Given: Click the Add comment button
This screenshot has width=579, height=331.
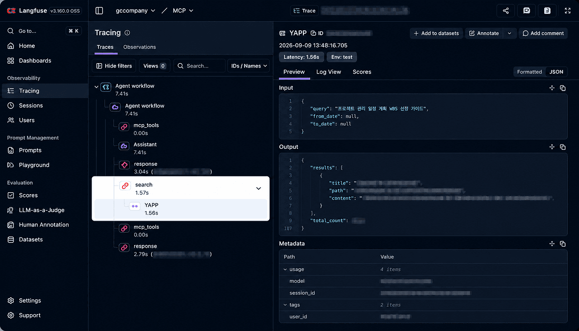Looking at the screenshot, I should click(543, 33).
